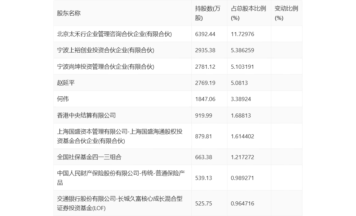Click the 股东名称 column header

tap(69, 13)
